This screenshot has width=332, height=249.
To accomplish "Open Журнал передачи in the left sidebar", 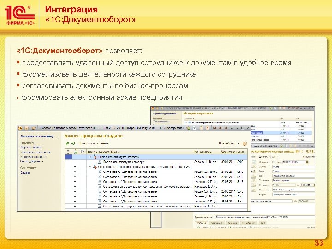I will (32, 148).
